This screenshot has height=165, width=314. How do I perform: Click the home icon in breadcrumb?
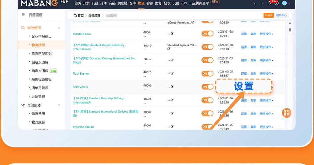(75, 16)
